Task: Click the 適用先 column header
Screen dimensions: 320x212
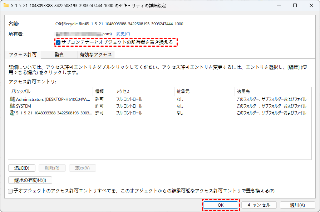Action: pyautogui.click(x=272, y=92)
